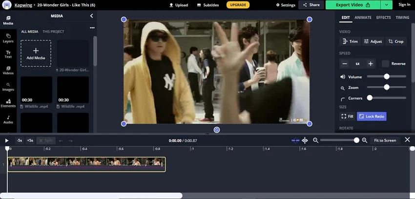Open the Adjust video tool
The image size is (415, 199).
(373, 41)
